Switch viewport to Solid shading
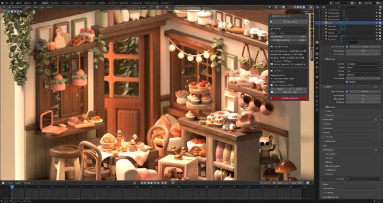The height and width of the screenshot is (203, 383). 298,7
